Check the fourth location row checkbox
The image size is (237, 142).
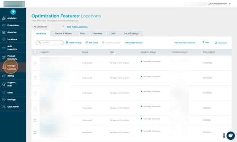tap(35, 108)
